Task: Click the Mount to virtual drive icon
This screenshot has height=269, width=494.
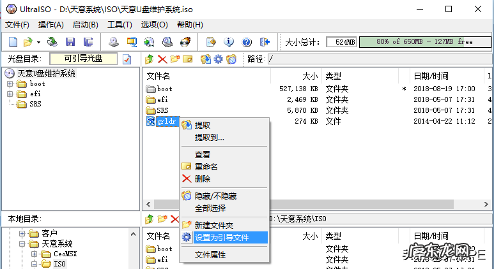Action: coord(167,42)
